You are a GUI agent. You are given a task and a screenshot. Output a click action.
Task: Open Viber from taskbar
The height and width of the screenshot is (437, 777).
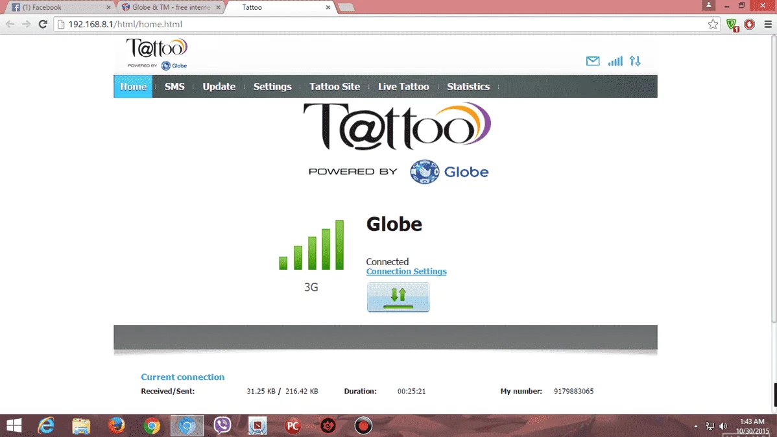click(222, 425)
